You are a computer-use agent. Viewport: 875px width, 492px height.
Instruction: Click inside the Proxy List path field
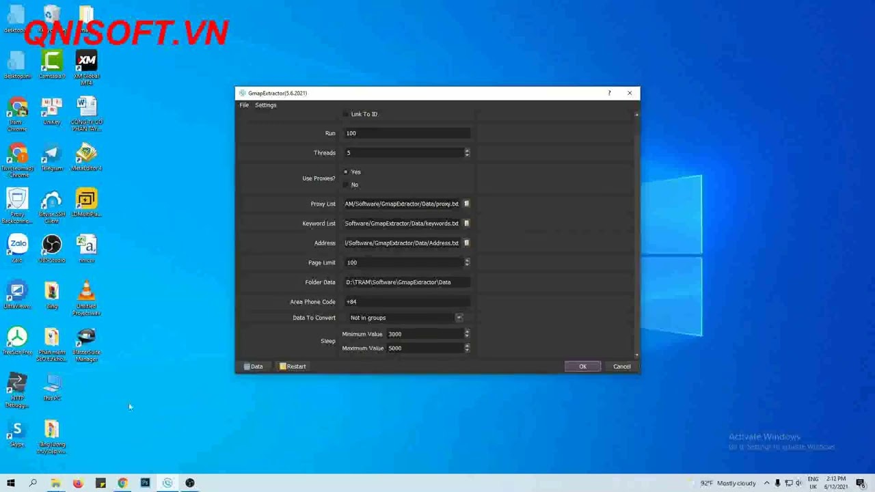pyautogui.click(x=402, y=204)
